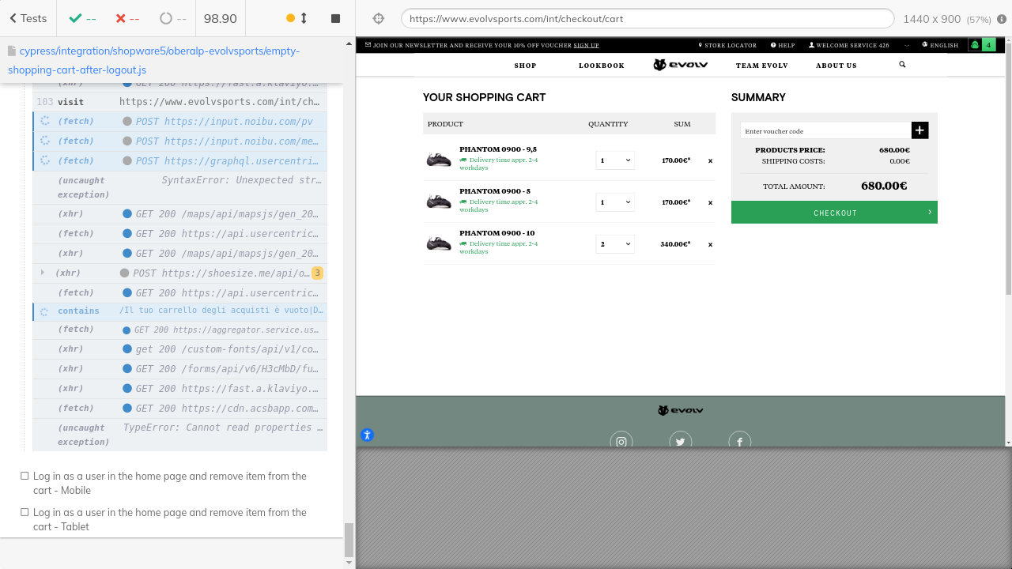Select the Tablet test checkbox
Screen dimensions: 1012x569
[25, 512]
